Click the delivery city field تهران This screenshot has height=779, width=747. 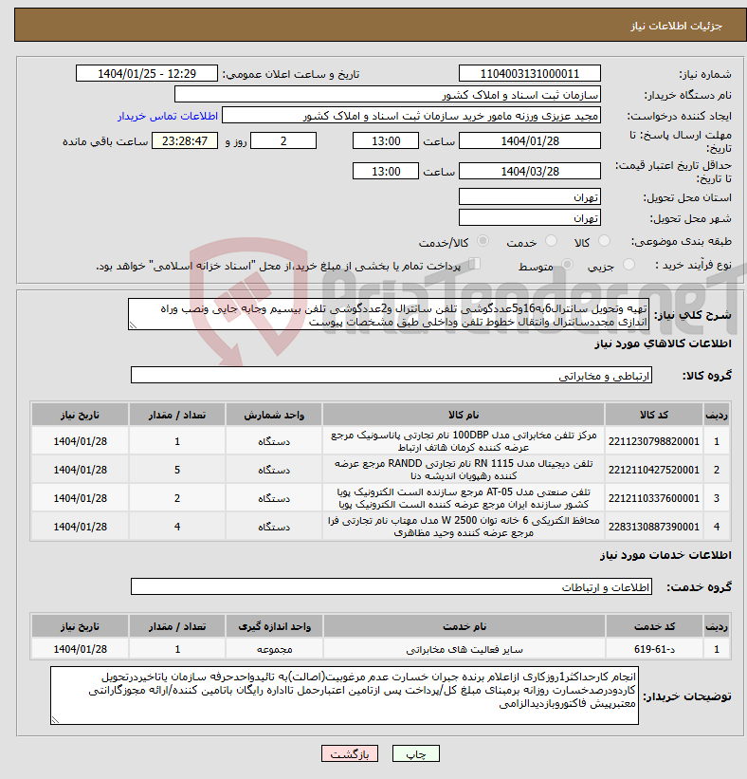coord(530,217)
